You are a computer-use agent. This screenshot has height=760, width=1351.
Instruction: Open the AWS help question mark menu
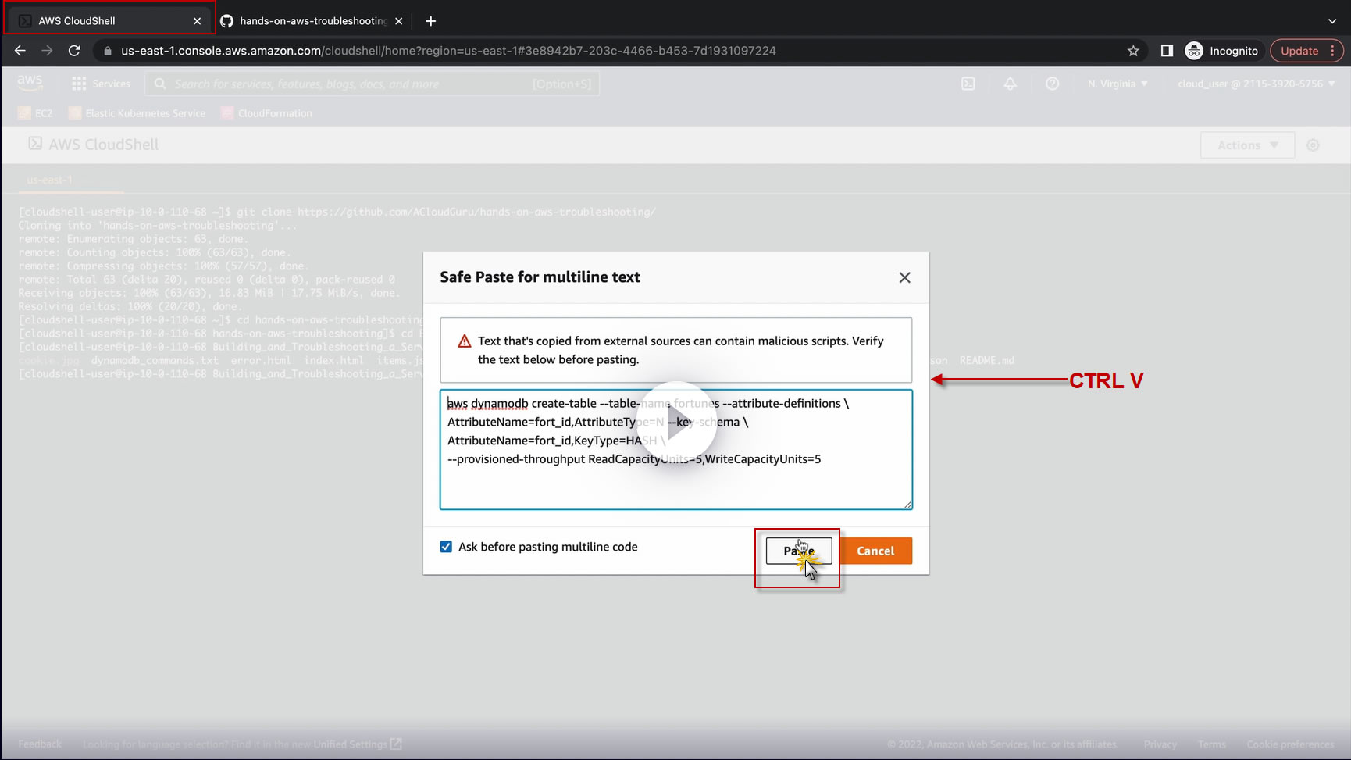pyautogui.click(x=1053, y=84)
